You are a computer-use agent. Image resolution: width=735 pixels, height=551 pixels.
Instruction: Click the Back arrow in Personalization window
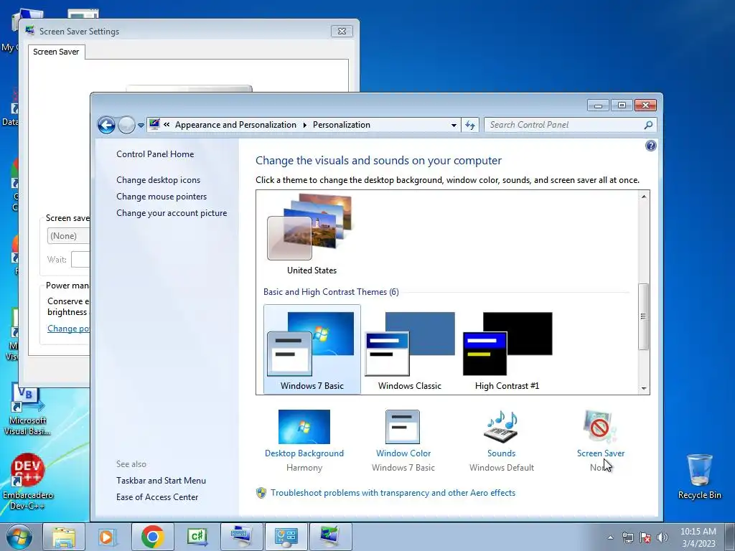coord(106,125)
